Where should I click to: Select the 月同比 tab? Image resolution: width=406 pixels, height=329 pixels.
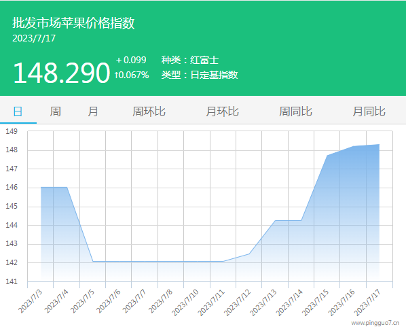click(x=369, y=111)
